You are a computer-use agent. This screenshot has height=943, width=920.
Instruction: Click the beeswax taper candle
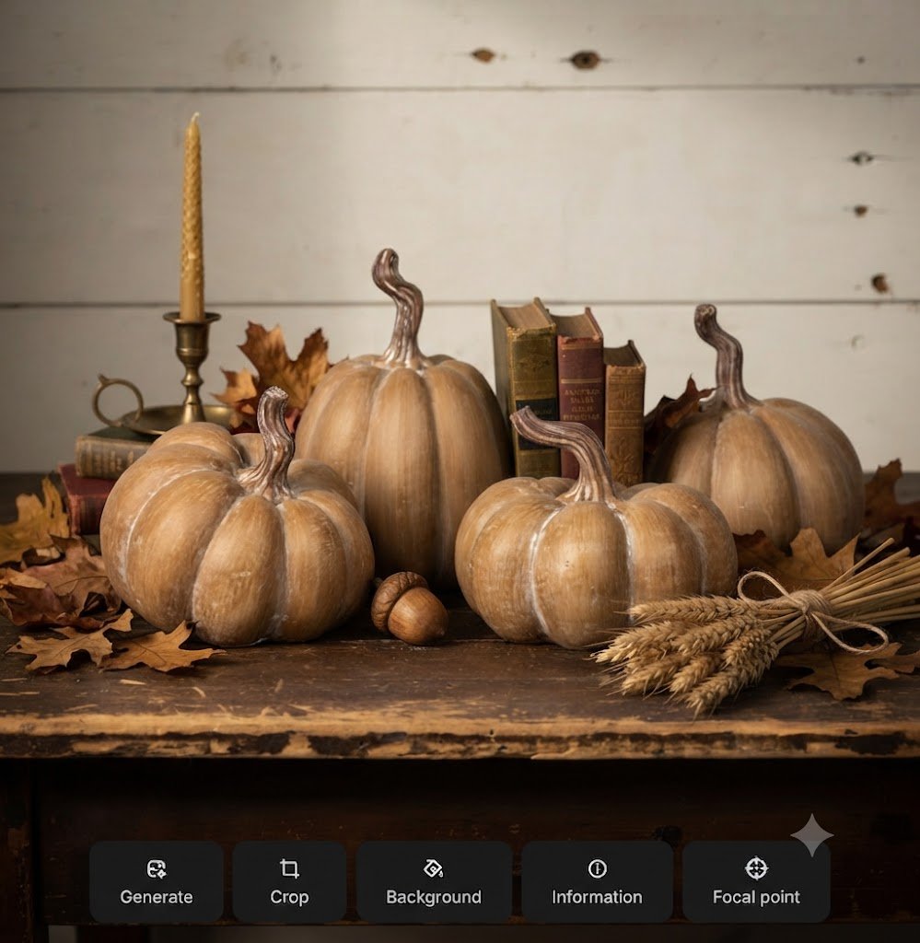192,217
